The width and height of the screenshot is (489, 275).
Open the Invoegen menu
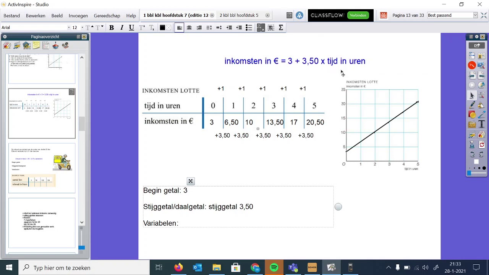tap(78, 16)
